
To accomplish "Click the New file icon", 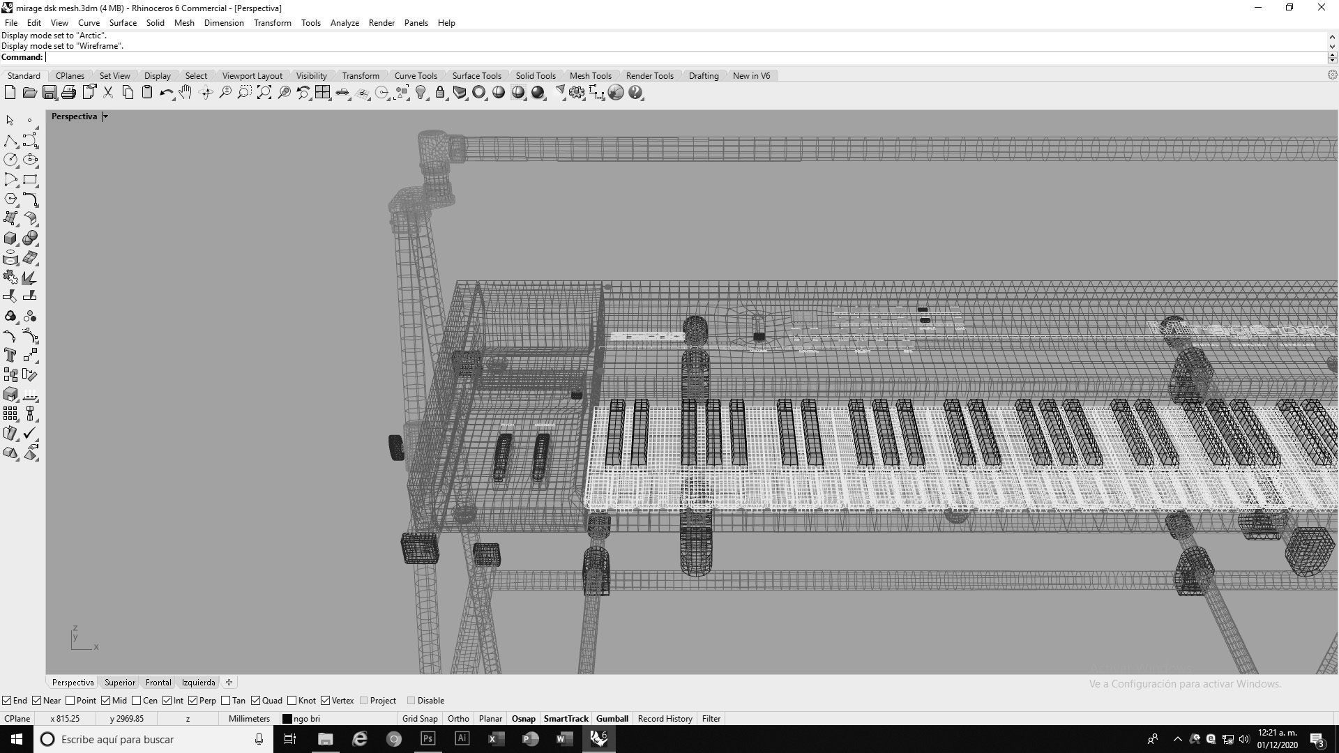I will pyautogui.click(x=10, y=92).
